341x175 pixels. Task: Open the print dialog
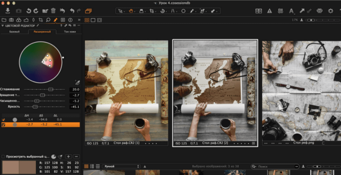[319, 11]
